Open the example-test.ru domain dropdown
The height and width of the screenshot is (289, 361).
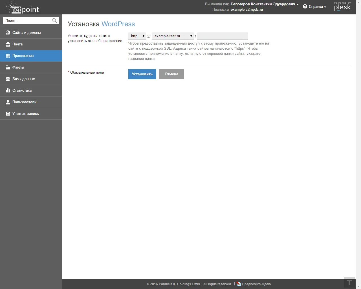173,36
